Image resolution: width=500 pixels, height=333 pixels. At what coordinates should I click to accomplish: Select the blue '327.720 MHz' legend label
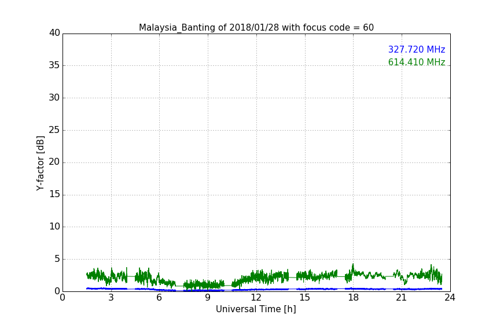tap(417, 49)
